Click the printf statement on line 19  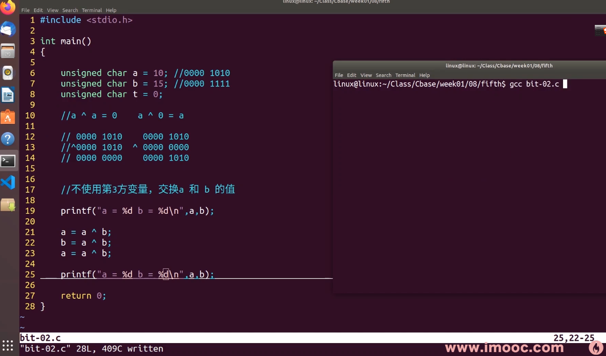point(137,211)
